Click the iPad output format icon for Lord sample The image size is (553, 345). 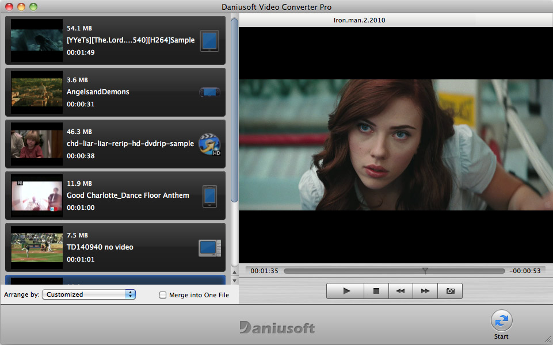[209, 41]
